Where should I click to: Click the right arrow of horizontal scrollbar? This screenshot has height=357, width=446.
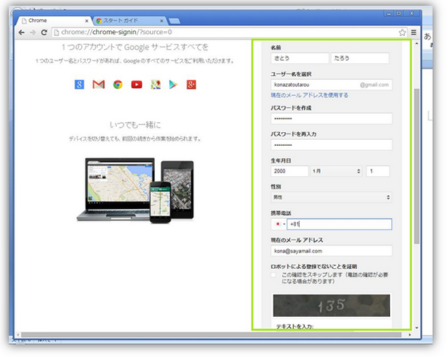[x=410, y=334]
